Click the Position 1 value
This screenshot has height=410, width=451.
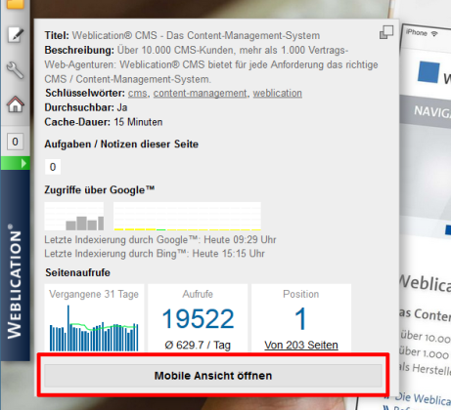coord(300,319)
